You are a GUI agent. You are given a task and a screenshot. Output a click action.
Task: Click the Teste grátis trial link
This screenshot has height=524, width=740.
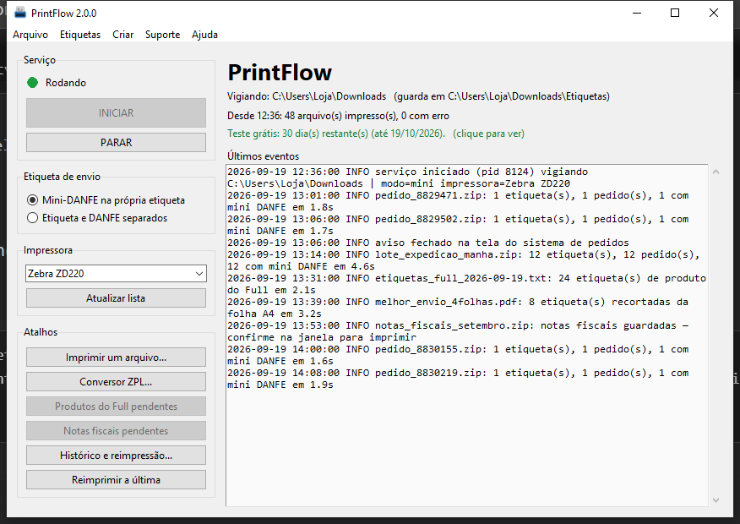click(x=376, y=134)
